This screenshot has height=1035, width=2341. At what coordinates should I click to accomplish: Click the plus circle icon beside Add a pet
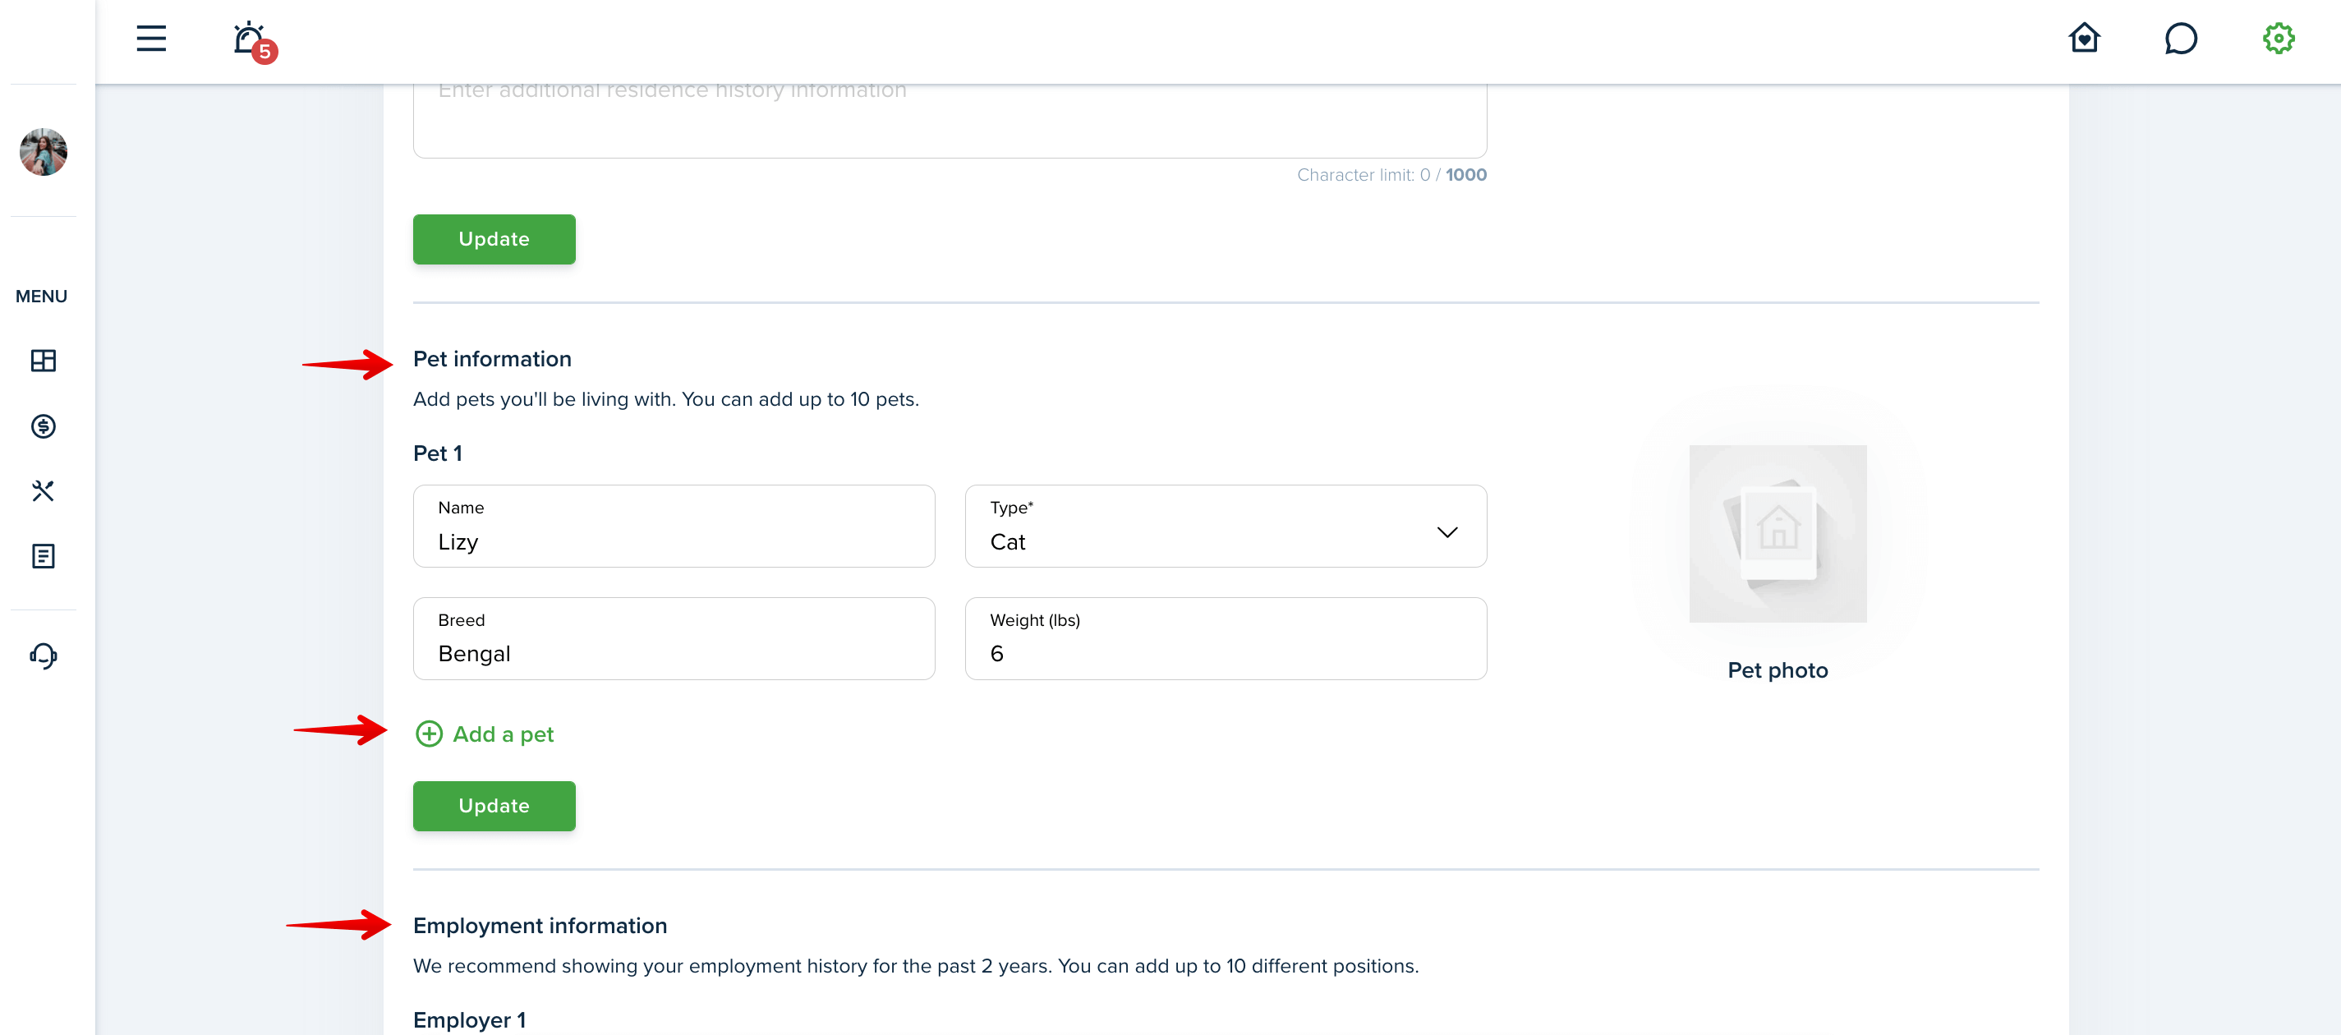[429, 734]
